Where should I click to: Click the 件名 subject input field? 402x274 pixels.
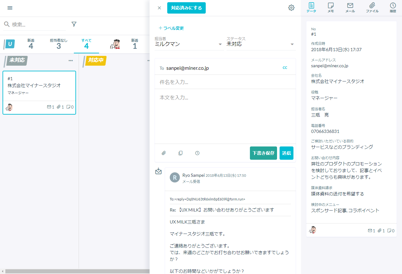[225, 82]
